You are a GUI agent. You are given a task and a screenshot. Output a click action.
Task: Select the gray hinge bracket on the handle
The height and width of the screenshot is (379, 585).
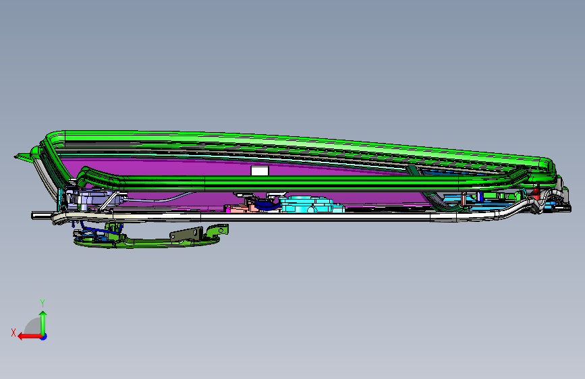(x=186, y=233)
